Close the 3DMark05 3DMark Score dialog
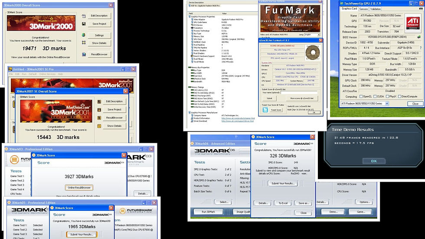Viewport: 425px width, 239px height. [x=111, y=208]
